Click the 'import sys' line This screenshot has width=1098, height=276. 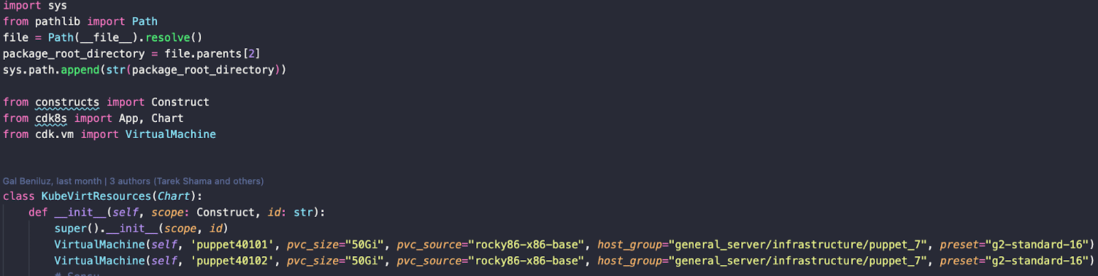[35, 6]
